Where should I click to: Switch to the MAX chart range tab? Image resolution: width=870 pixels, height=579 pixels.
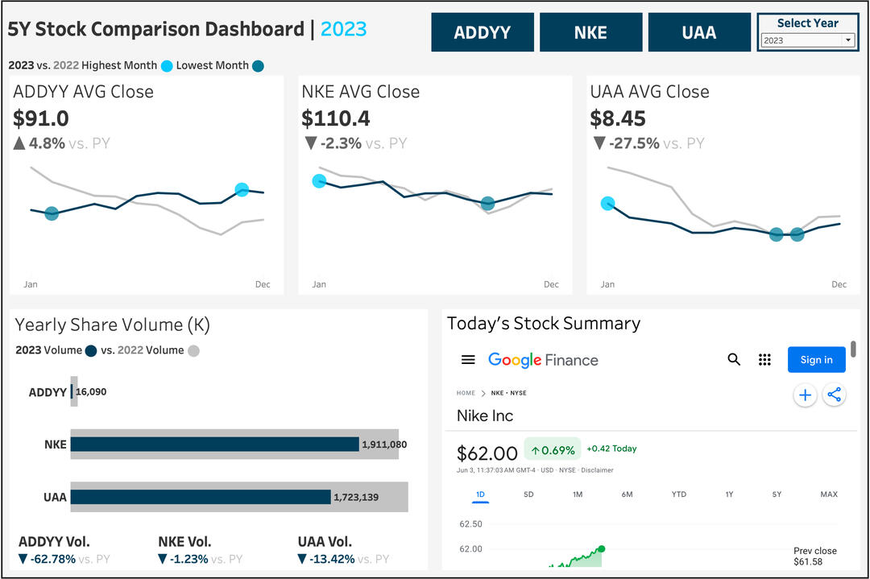click(829, 494)
